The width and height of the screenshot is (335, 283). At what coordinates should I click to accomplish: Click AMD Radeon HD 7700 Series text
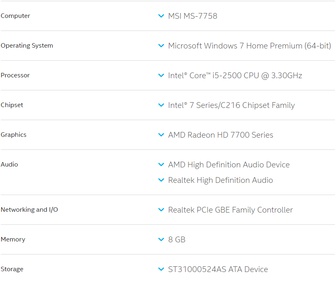coord(220,135)
